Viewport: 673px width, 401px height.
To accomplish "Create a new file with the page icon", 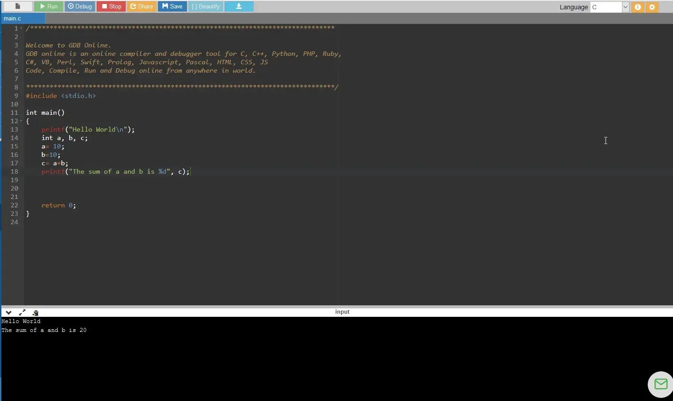I will (18, 6).
